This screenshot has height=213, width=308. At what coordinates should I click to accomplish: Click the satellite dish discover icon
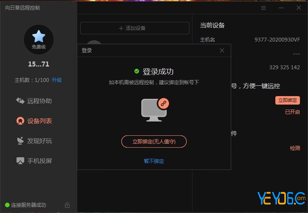20,141
